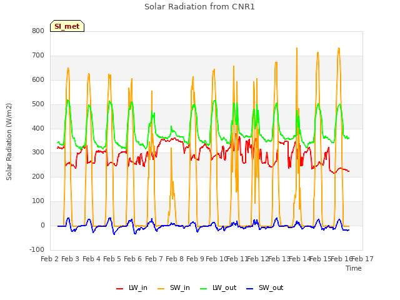Toggle the LW_in legend entry
The width and height of the screenshot is (400, 300).
click(x=132, y=287)
